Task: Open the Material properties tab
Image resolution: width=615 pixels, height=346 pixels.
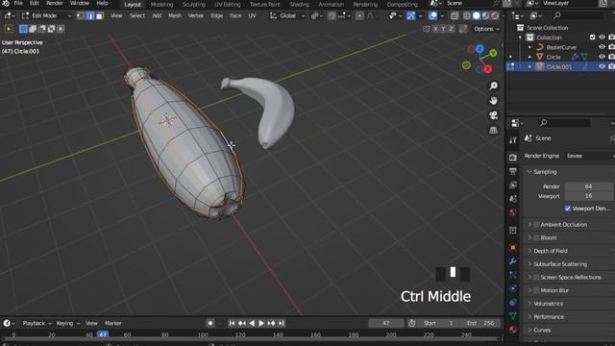Action: click(x=512, y=330)
